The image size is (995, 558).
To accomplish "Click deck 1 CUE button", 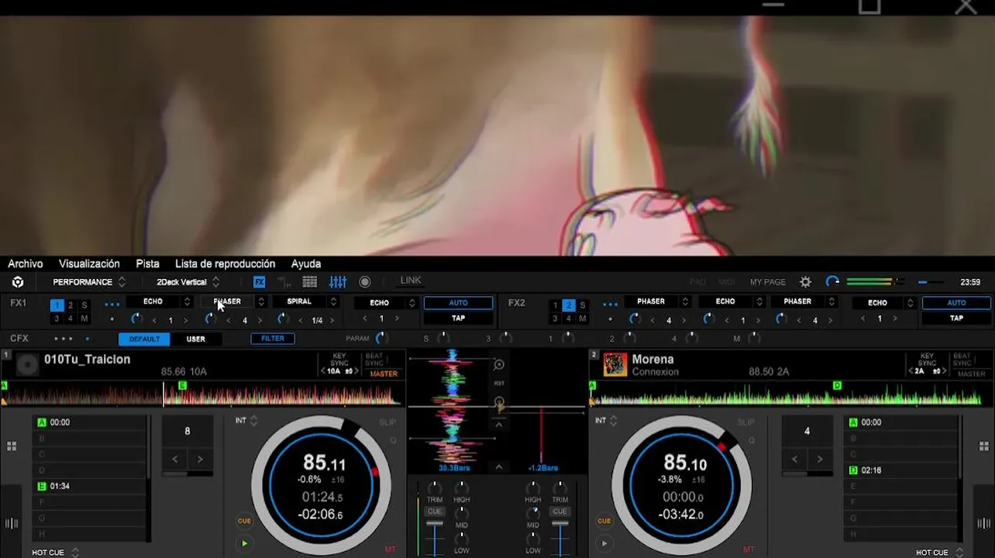I will click(244, 521).
